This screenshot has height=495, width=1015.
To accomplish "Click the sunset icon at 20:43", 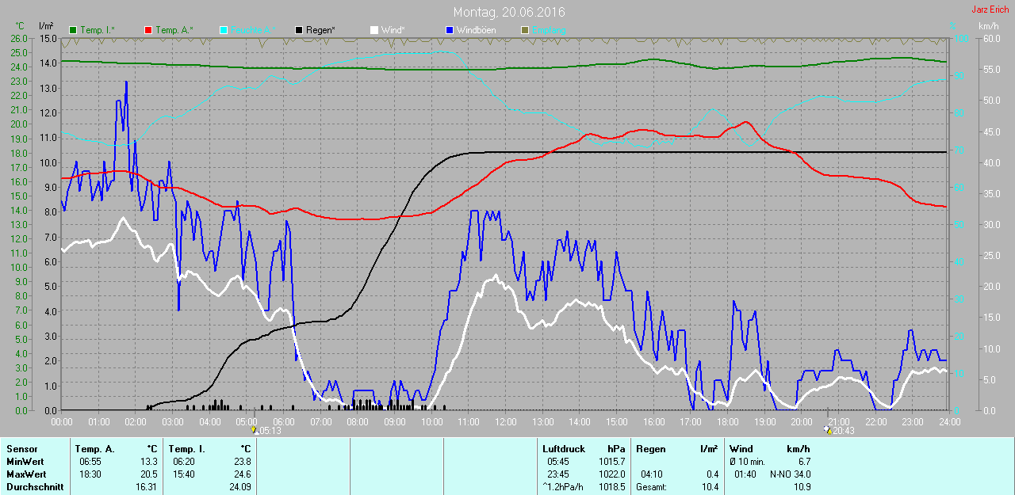I will click(x=828, y=430).
